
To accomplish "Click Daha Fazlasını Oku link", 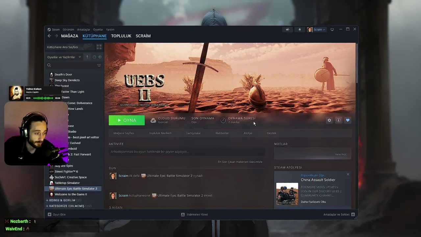I will (313, 202).
